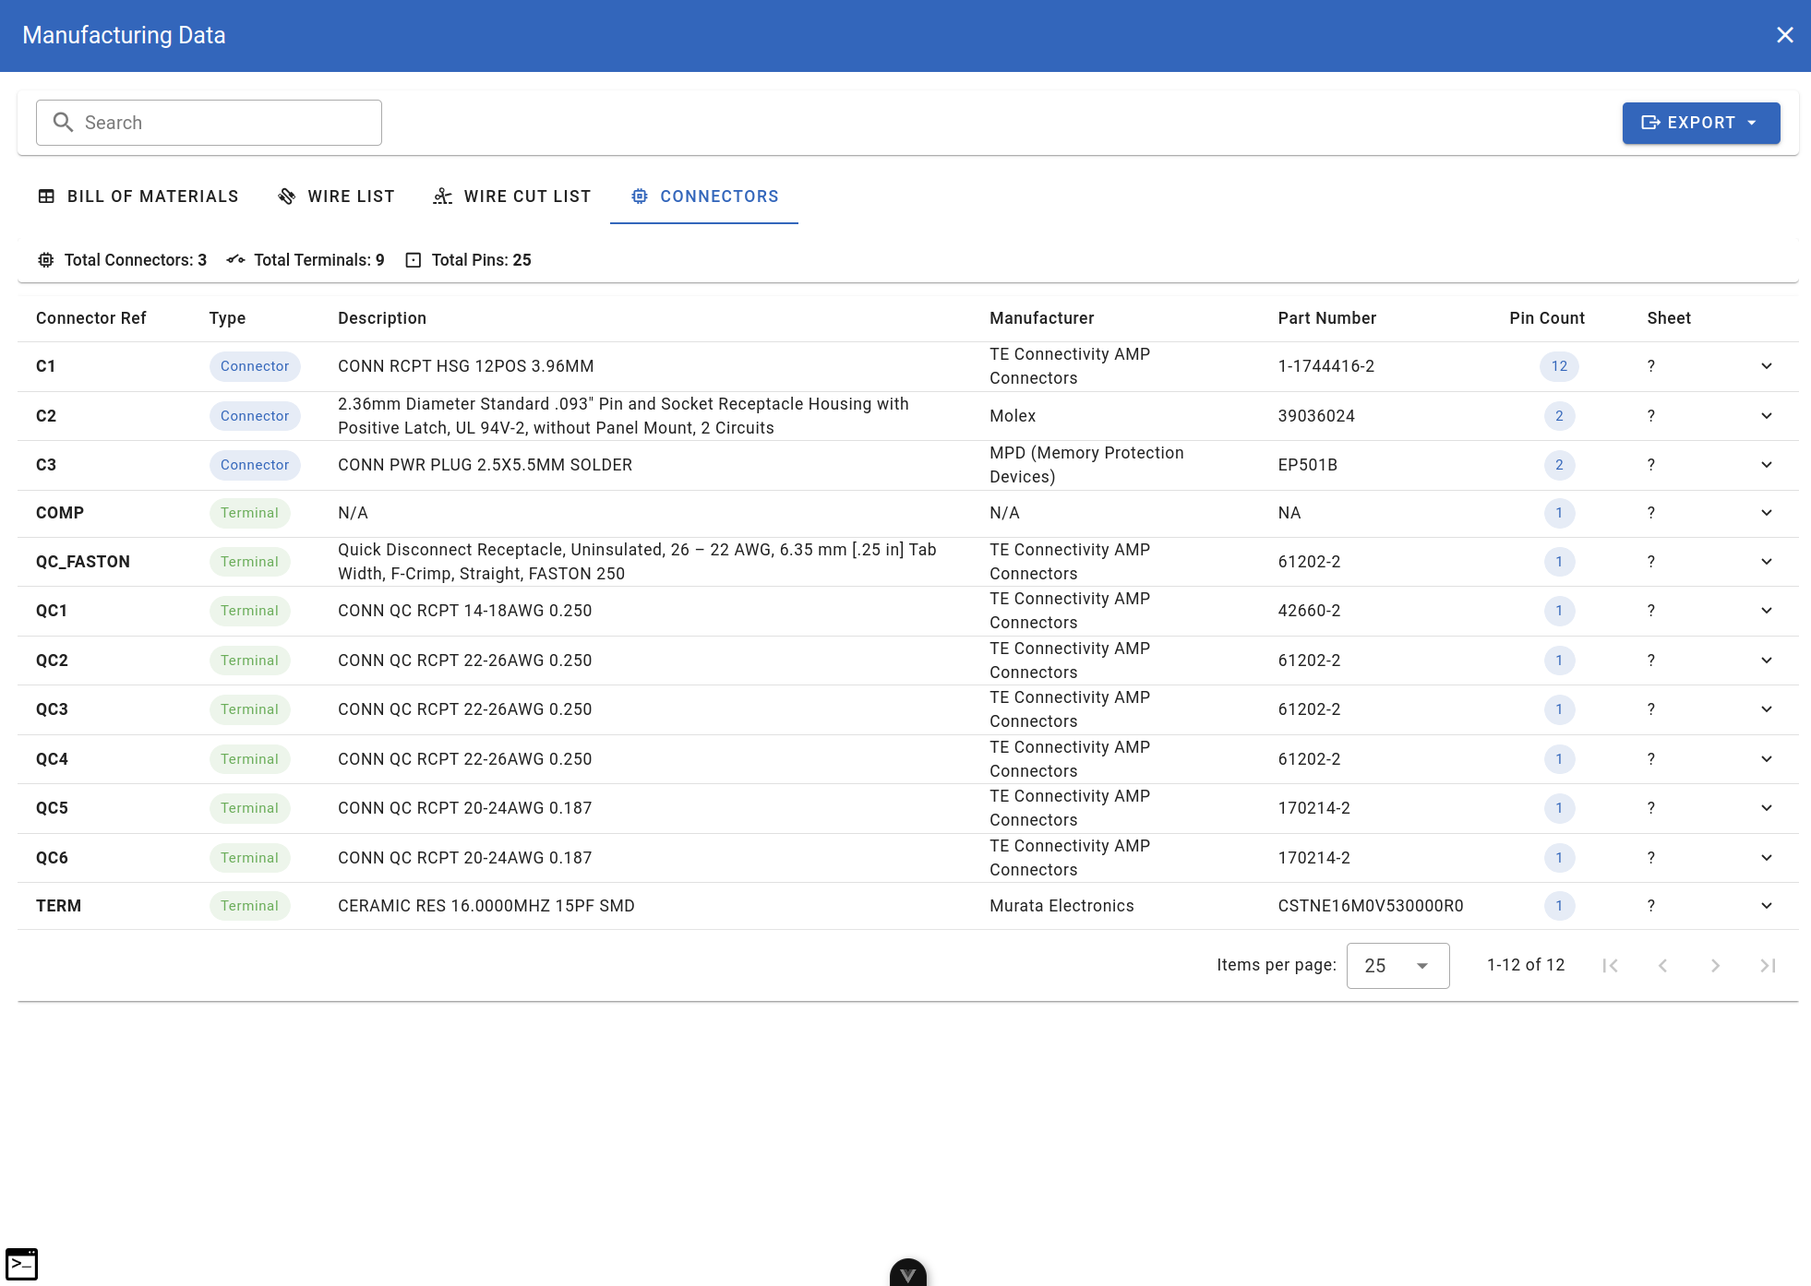Click the search magnifier icon
This screenshot has width=1811, height=1286.
pyautogui.click(x=63, y=123)
